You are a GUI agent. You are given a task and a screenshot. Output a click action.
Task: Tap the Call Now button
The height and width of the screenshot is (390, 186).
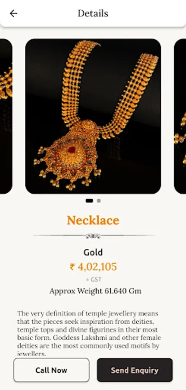(x=51, y=370)
